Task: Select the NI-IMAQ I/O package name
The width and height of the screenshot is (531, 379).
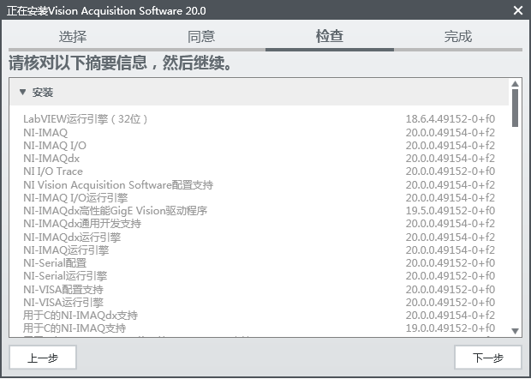Action: tap(55, 146)
